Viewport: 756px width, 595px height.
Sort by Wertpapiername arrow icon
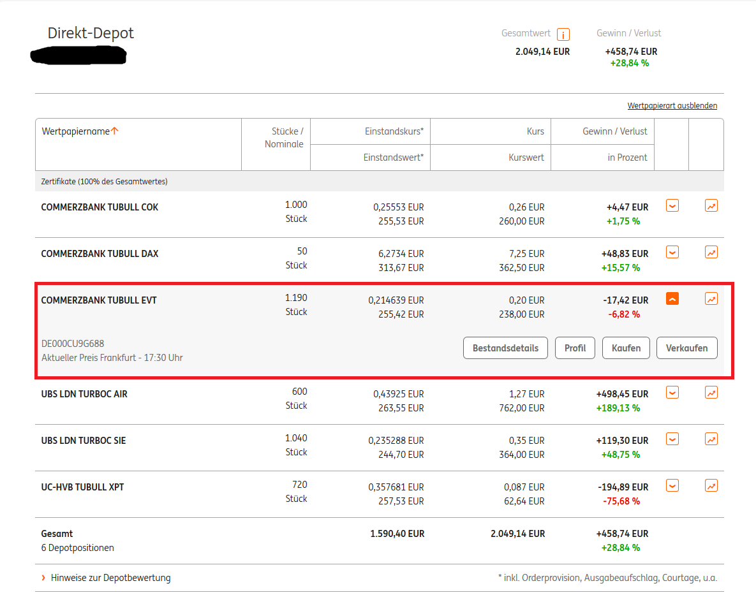(115, 131)
